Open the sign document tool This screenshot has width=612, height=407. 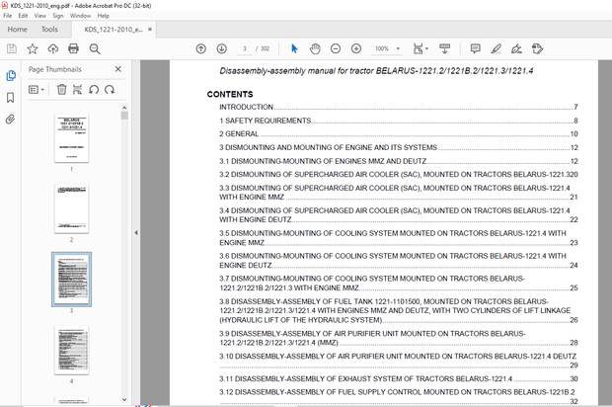point(517,48)
